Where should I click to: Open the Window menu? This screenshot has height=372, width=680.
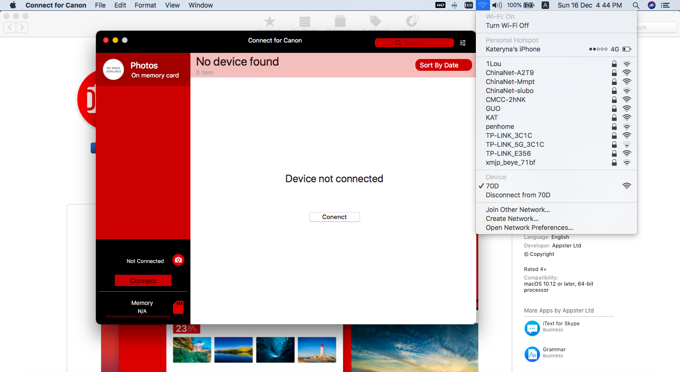click(x=201, y=5)
